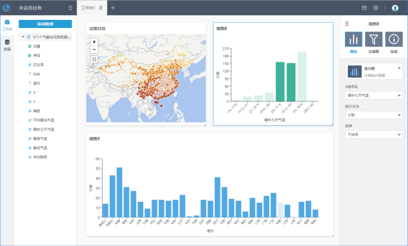Click the save icon in top bar
Screen dimensions: 408x246
pos(364,8)
